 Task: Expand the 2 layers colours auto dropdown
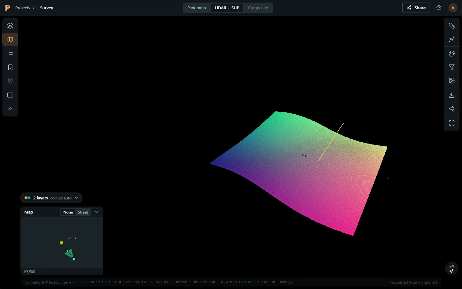click(51, 198)
